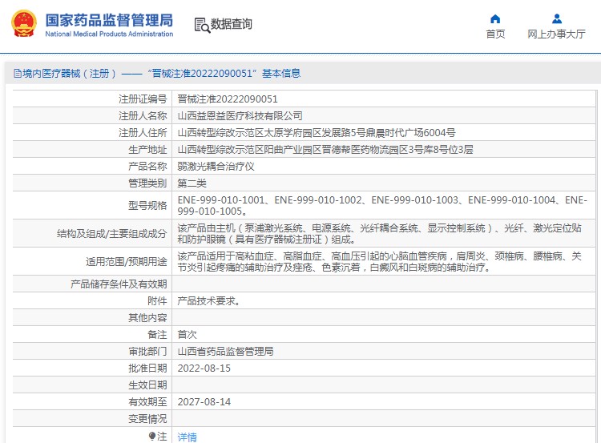601x443 pixels.
Task: Click the 首页 home icon
Action: coord(495,18)
